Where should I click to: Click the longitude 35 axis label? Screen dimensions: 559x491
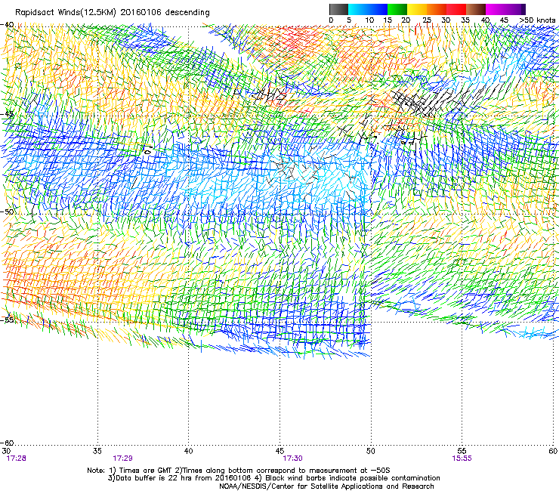point(97,451)
